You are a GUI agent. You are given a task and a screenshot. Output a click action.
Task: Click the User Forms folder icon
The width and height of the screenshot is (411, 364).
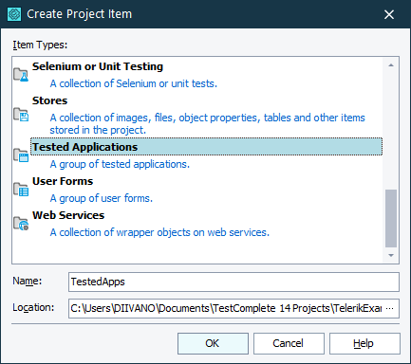click(x=21, y=190)
